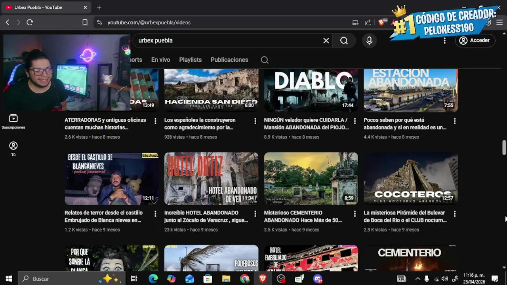Open the HACIENDA SAN DIEGO video thumbnail

(x=211, y=91)
